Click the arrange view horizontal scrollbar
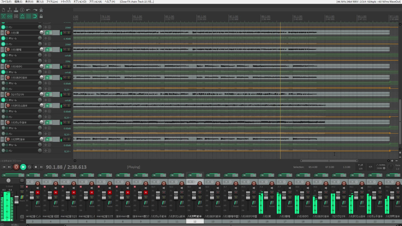The image size is (402, 226). [329, 161]
